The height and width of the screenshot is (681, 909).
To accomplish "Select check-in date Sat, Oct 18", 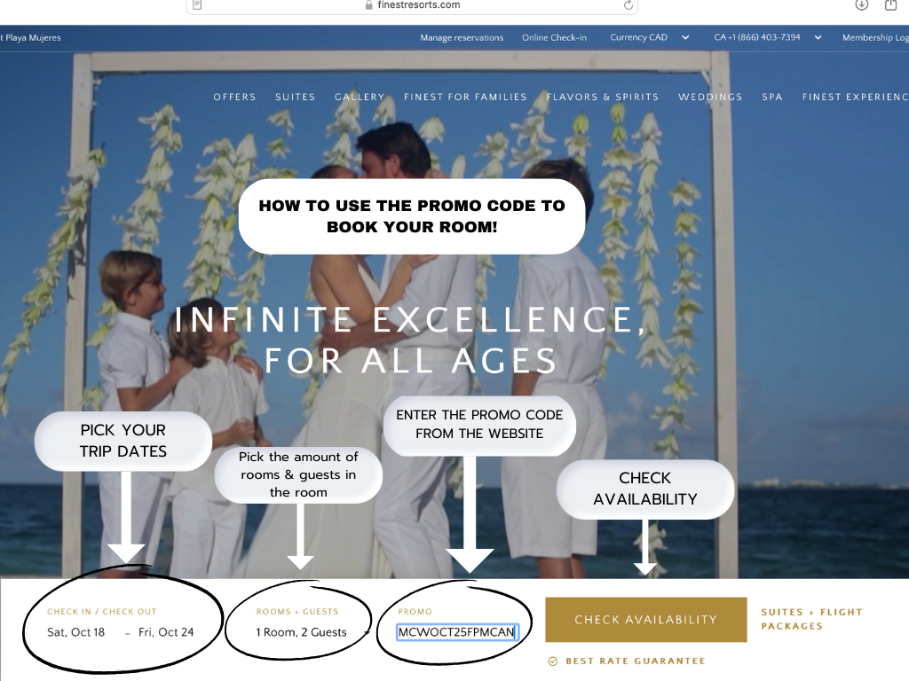I will [76, 632].
